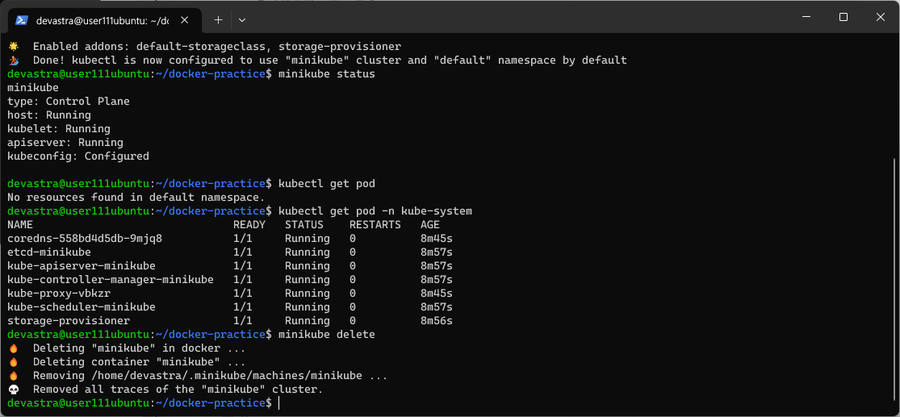
Task: Minimize the terminal window
Action: tap(806, 17)
